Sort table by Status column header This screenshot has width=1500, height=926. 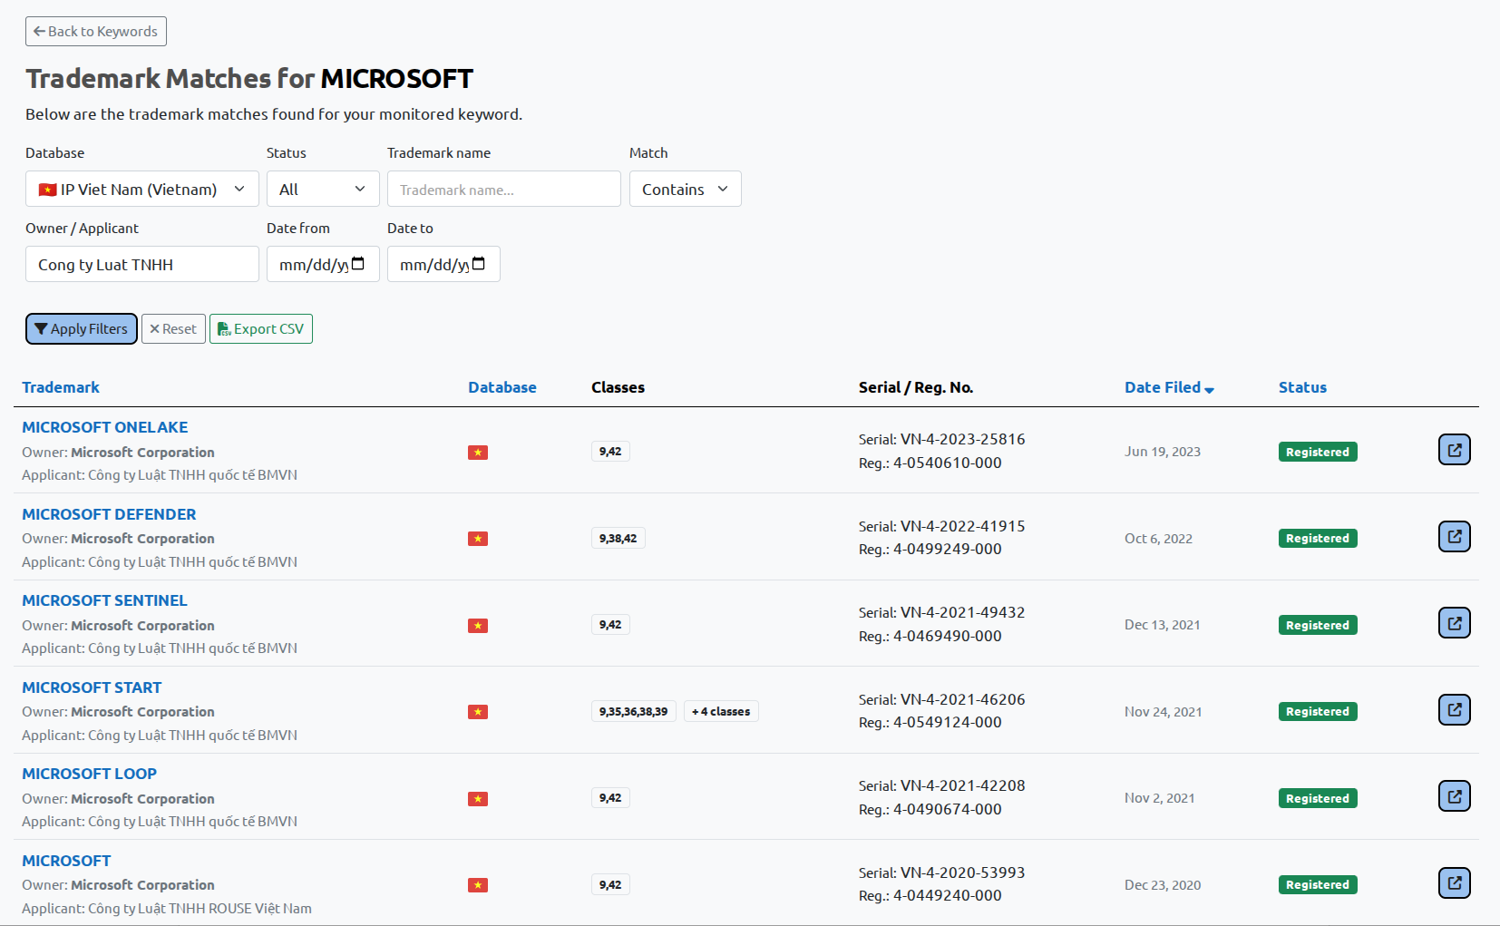(x=1302, y=387)
